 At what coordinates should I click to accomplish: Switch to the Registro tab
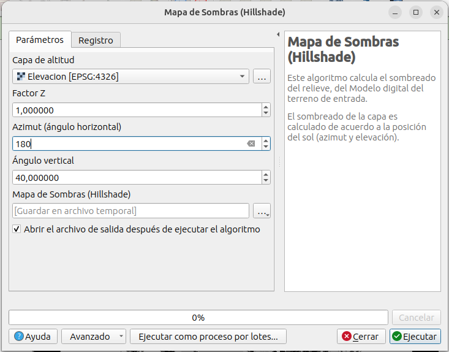[96, 40]
